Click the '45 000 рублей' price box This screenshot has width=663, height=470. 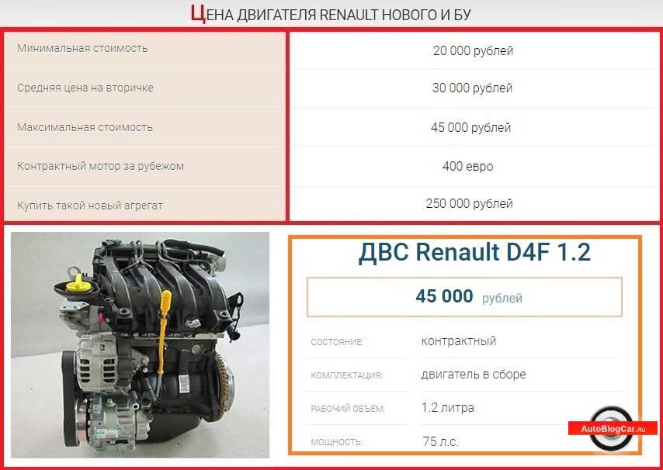[x=464, y=297]
